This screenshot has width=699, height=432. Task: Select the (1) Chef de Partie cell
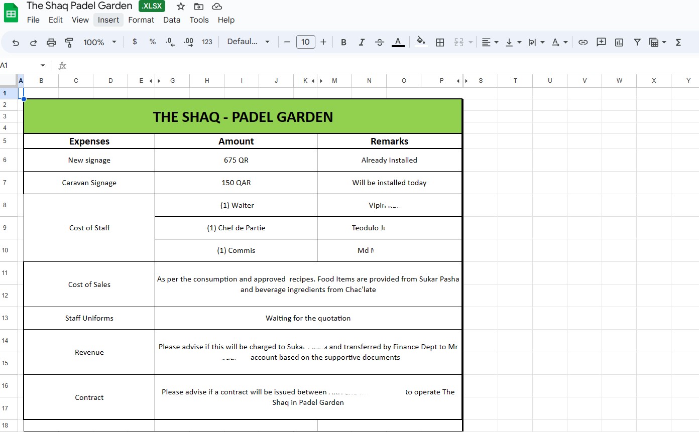click(236, 228)
